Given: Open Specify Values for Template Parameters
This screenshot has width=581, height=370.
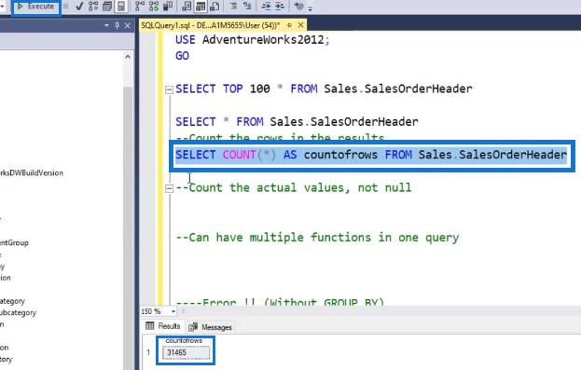Looking at the screenshot, I should click(299, 7).
